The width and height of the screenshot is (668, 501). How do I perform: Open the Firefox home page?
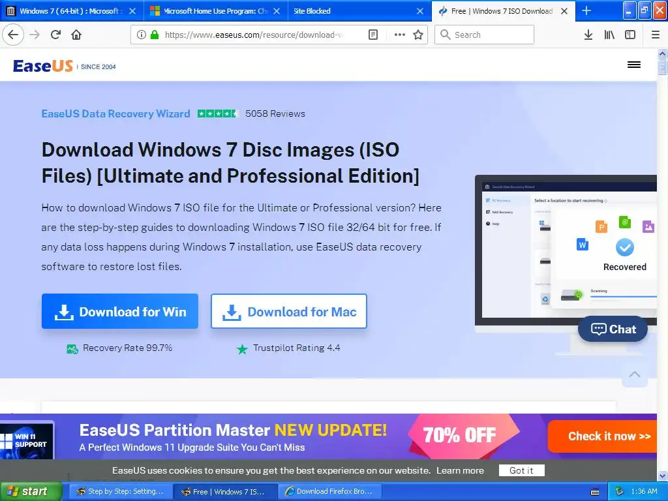click(76, 35)
